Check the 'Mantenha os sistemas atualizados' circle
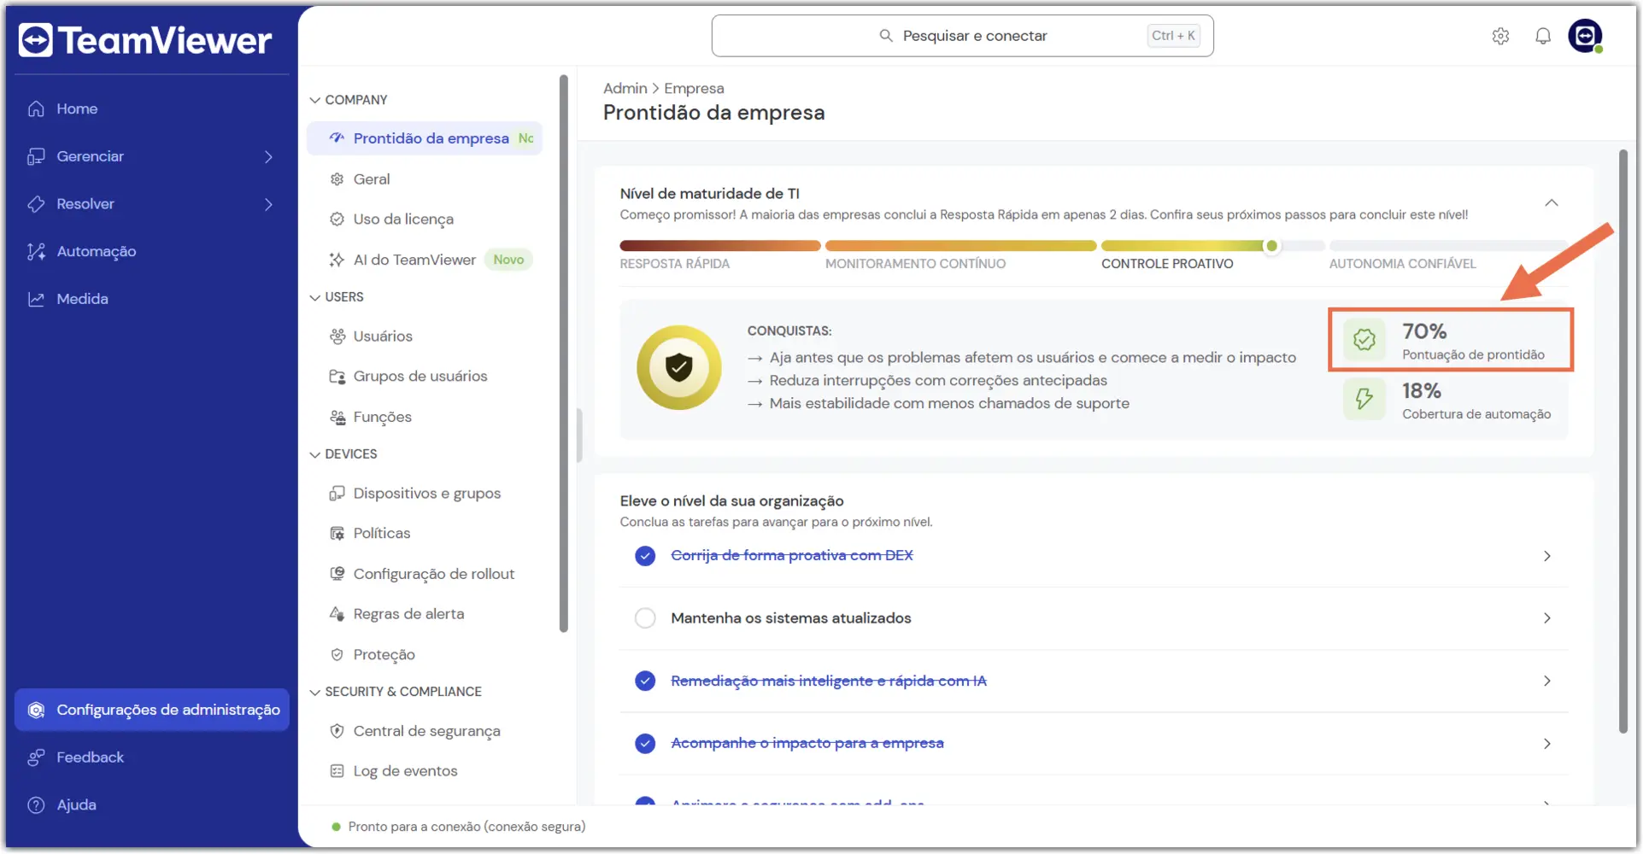This screenshot has width=1643, height=854. pyautogui.click(x=645, y=618)
